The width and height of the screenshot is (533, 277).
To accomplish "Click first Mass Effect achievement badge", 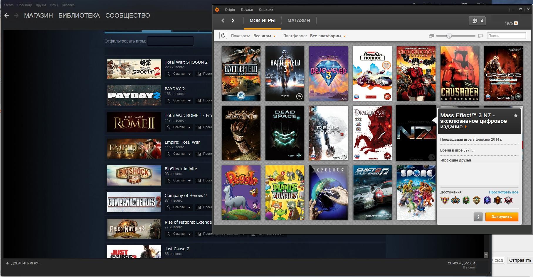I will click(x=445, y=200).
